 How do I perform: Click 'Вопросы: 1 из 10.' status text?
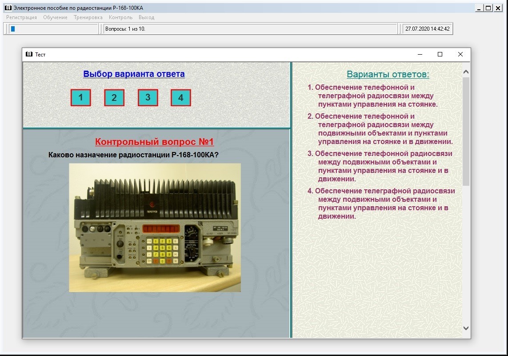125,29
